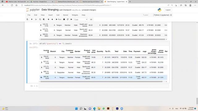Open the cell type Code dropdown
198x111 pixels.
coord(81,19)
